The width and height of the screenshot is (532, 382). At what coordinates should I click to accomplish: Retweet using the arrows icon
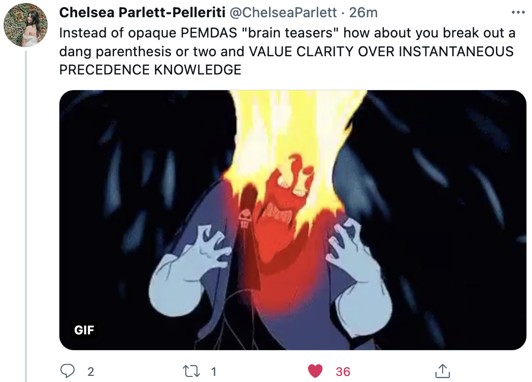[x=191, y=371]
